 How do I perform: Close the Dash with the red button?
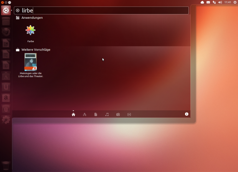click(2, 2)
